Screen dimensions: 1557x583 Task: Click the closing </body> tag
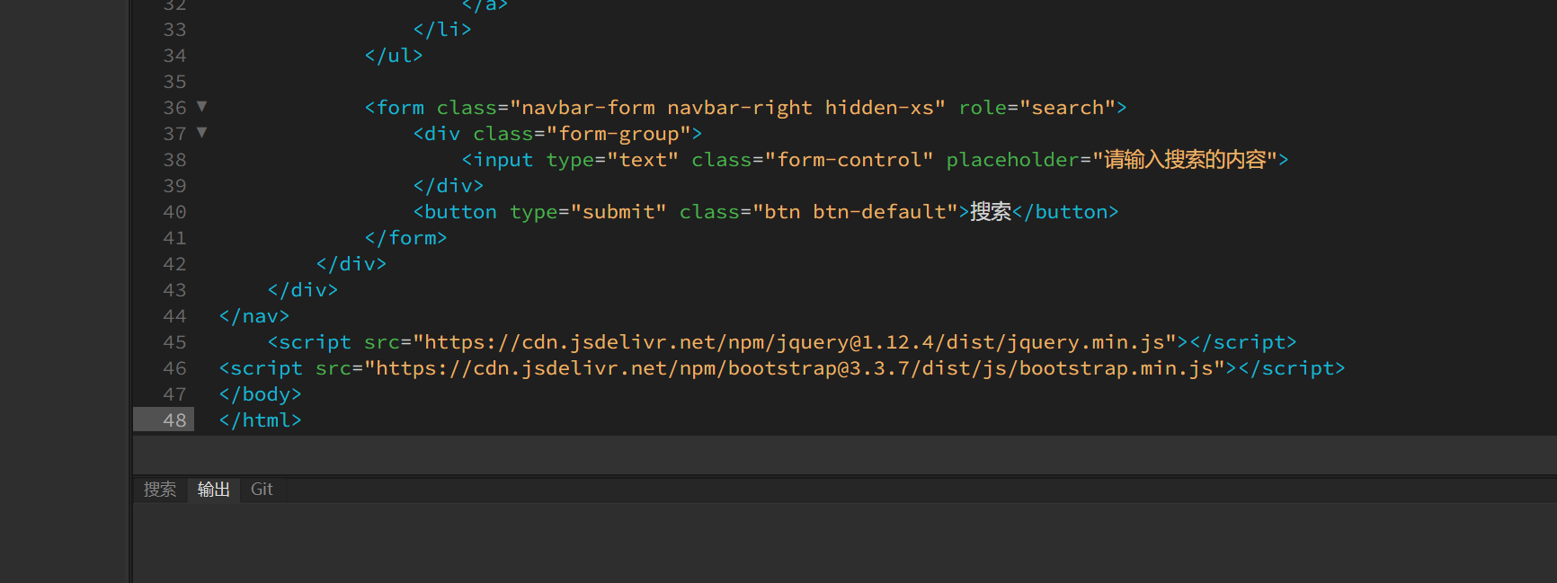tap(261, 394)
